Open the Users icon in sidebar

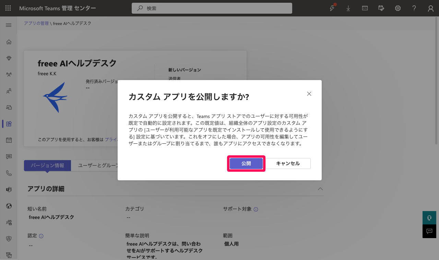pyautogui.click(x=9, y=91)
